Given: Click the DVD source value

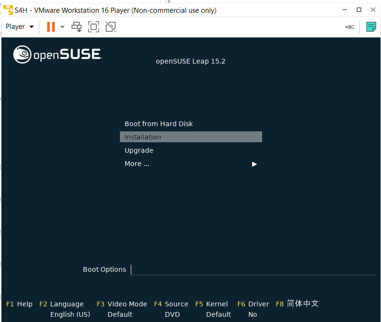Looking at the screenshot, I should (x=172, y=314).
